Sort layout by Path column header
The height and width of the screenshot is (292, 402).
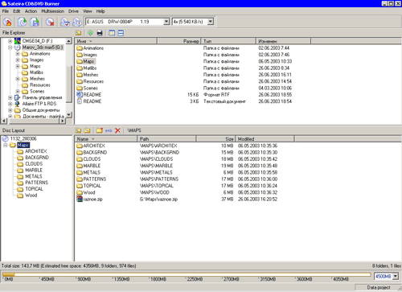click(166, 139)
